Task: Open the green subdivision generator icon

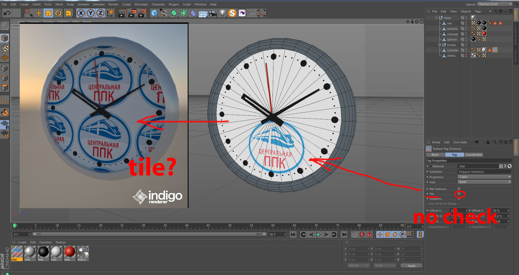Action: pos(174,13)
